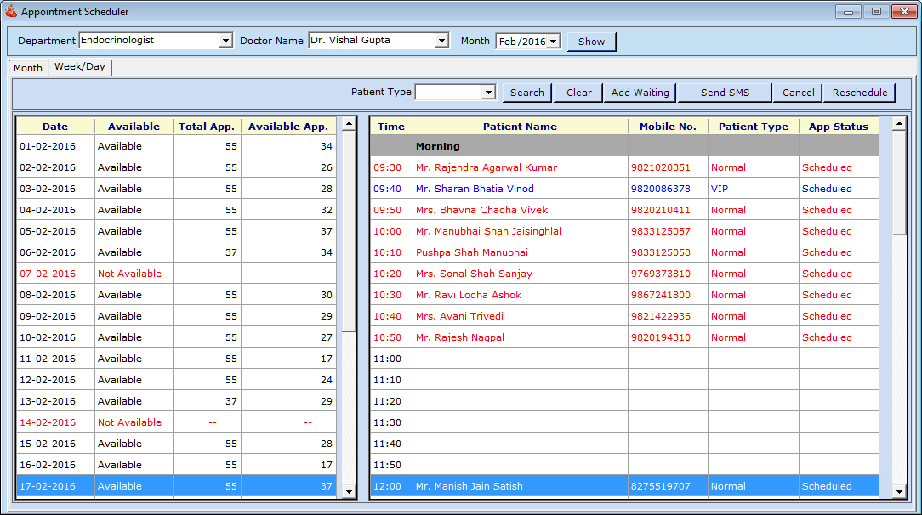Expand the Doctor Name dropdown
Screen dimensions: 922x515
pos(441,41)
